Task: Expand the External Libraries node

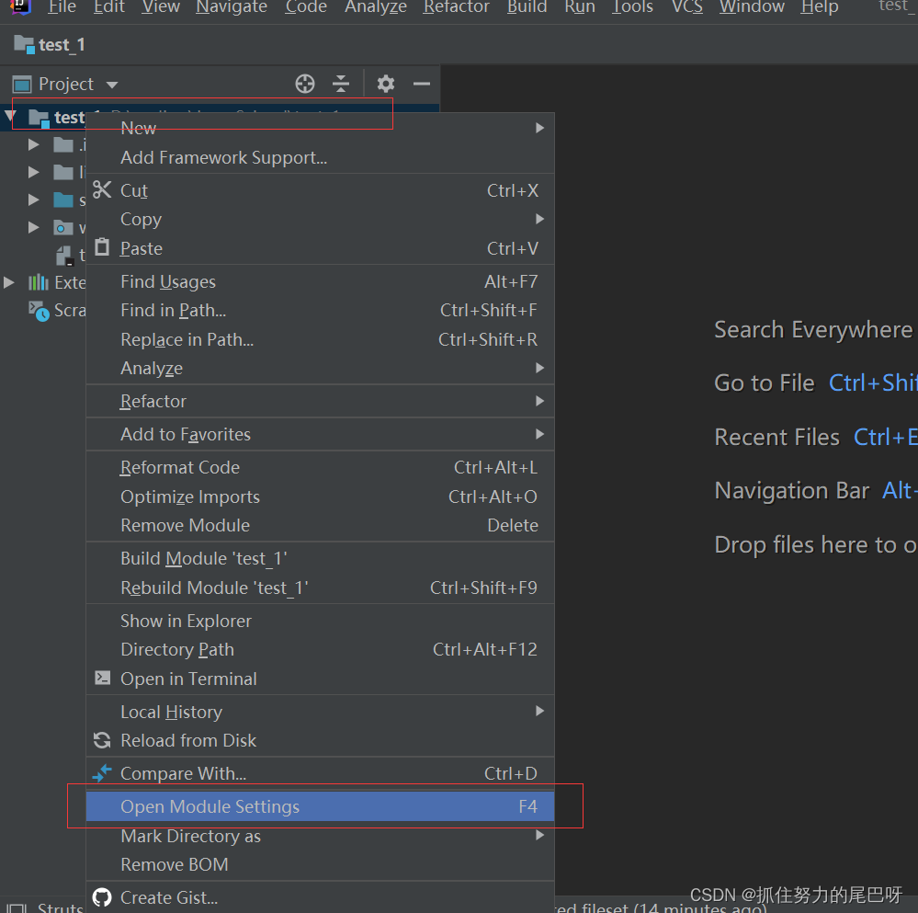Action: click(x=9, y=283)
